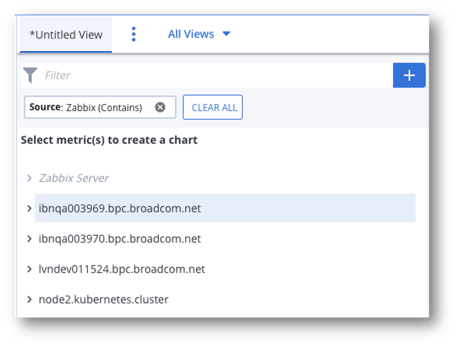The height and width of the screenshot is (346, 458).
Task: Select the lvndev011524.bpc.broadcom.net host
Action: point(122,269)
